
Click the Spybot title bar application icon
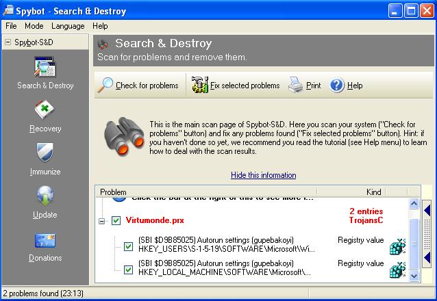coord(8,10)
